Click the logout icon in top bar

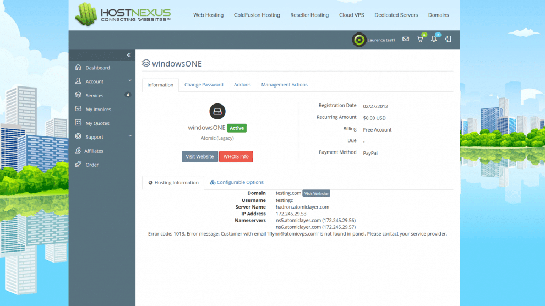click(448, 39)
